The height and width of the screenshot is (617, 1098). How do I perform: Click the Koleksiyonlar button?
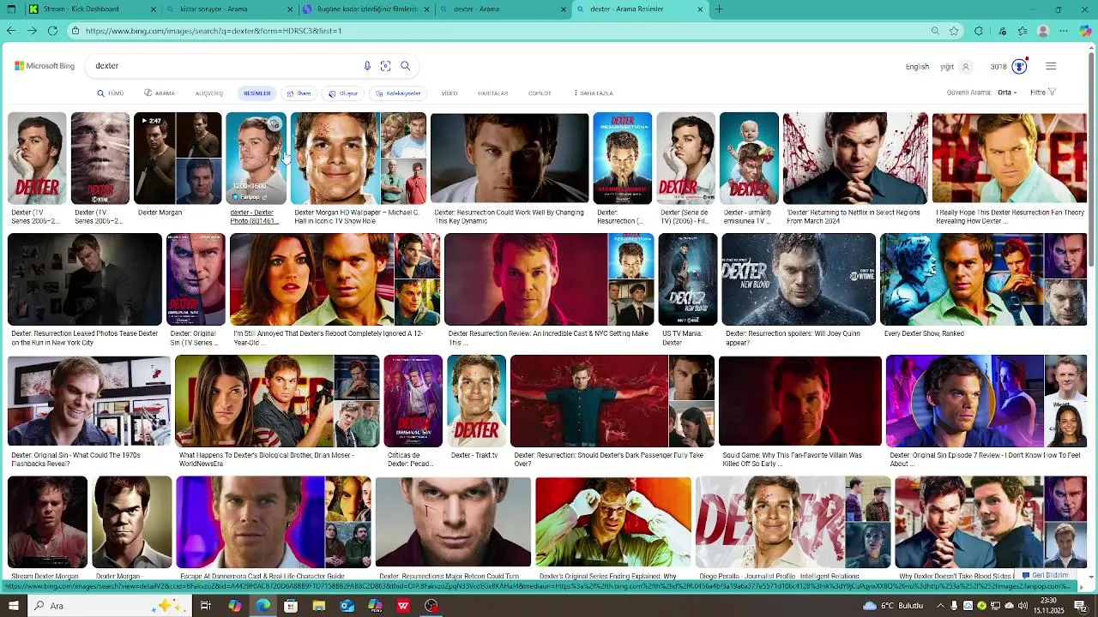click(x=398, y=93)
